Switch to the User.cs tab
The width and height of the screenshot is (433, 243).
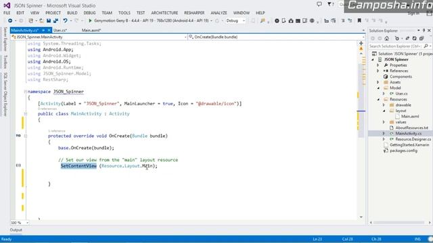pyautogui.click(x=60, y=30)
